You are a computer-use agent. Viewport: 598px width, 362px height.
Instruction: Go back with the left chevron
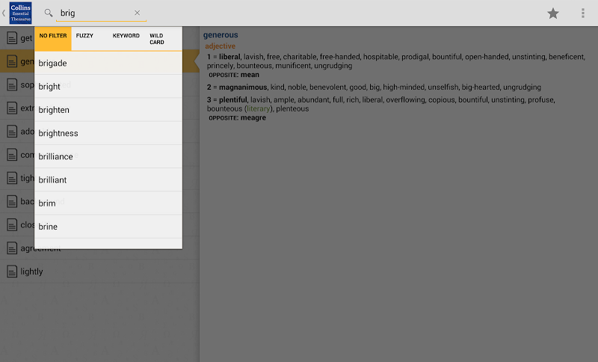coord(4,13)
